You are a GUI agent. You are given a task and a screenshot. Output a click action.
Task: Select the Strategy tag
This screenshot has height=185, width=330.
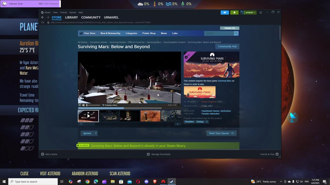coord(200,122)
